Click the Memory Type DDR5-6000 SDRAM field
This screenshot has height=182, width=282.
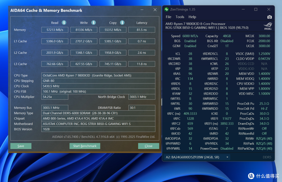click(98, 113)
